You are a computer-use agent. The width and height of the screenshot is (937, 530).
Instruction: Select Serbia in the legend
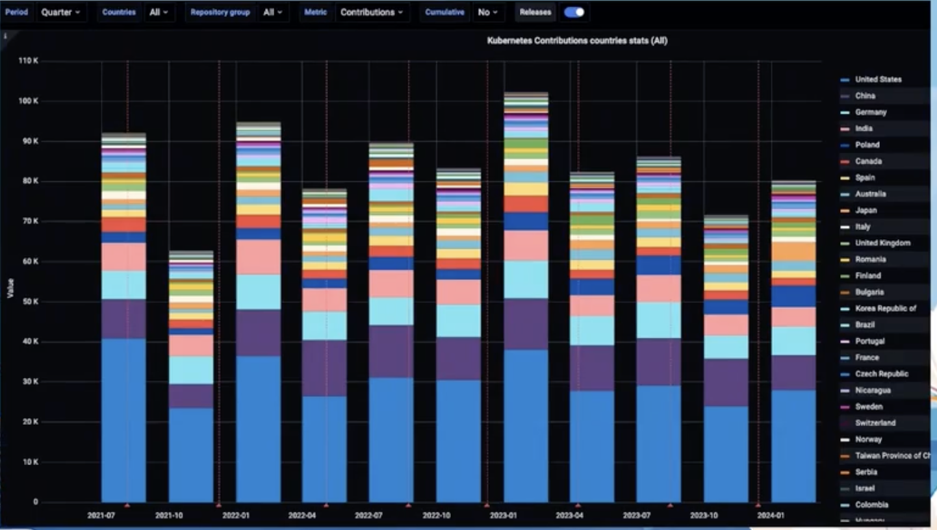coord(866,472)
